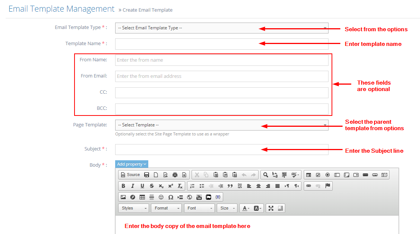Open the Text Color picker
The width and height of the screenshot is (420, 234).
coord(249,208)
